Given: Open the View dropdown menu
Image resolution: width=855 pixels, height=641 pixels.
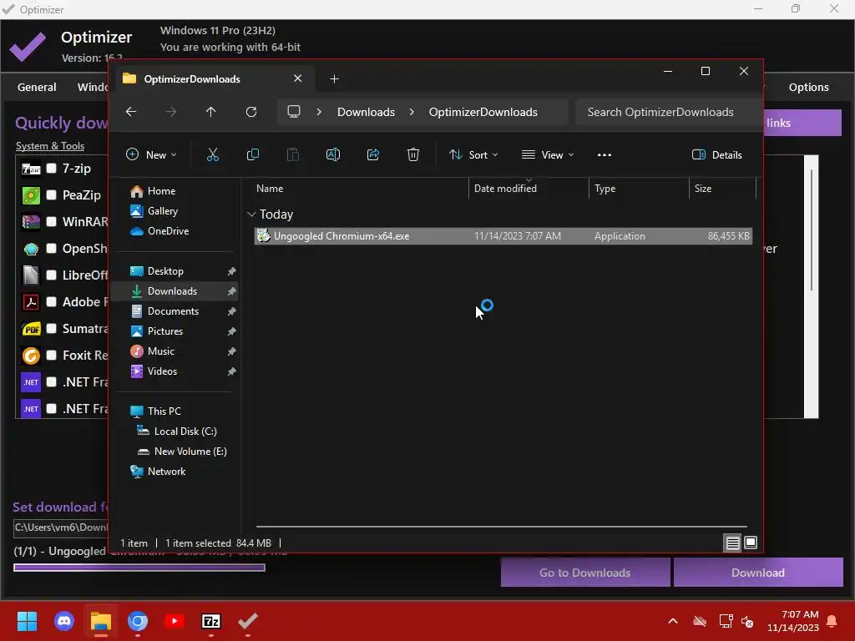Looking at the screenshot, I should [x=548, y=154].
